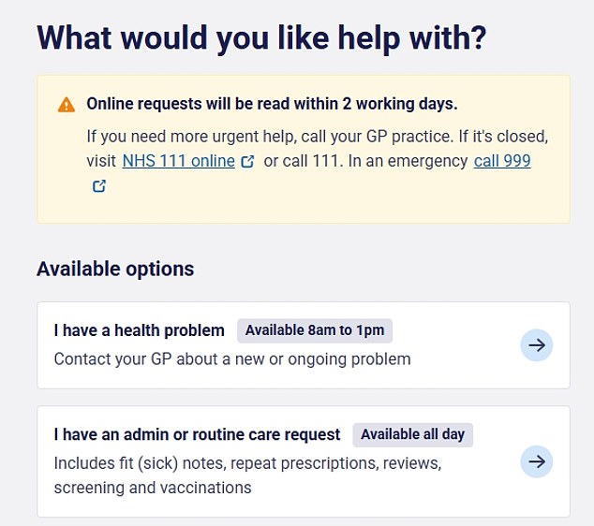
Task: Click the "or call 111" text
Action: tap(303, 161)
